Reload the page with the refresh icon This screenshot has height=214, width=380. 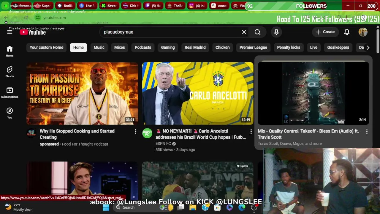coord(26,18)
